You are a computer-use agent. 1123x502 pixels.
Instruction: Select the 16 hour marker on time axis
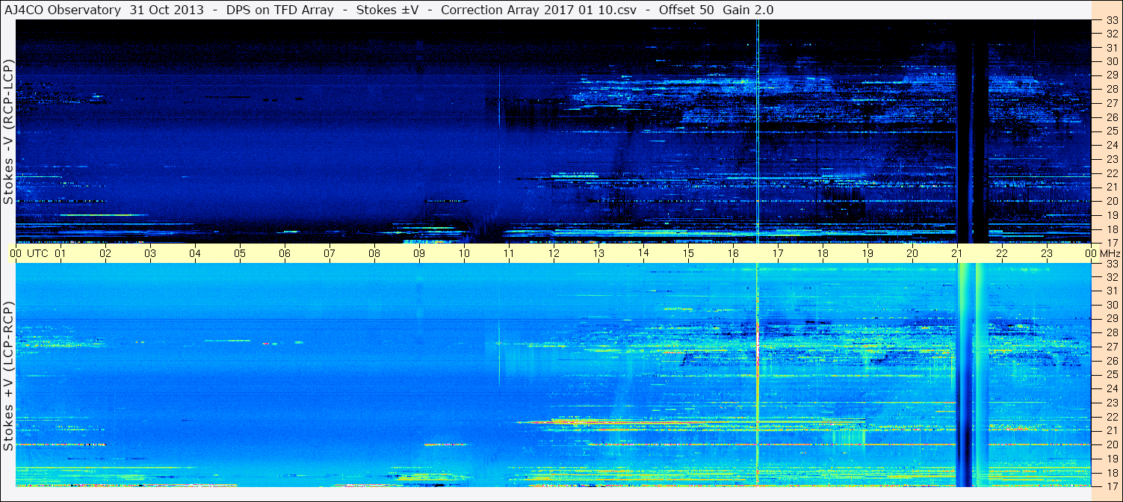[x=733, y=253]
